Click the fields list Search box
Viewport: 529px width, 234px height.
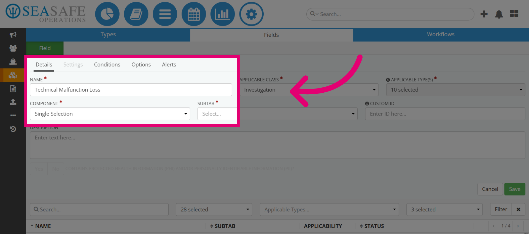pos(99,210)
